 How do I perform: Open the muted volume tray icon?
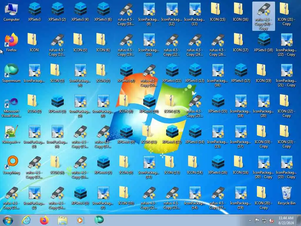(x=271, y=220)
